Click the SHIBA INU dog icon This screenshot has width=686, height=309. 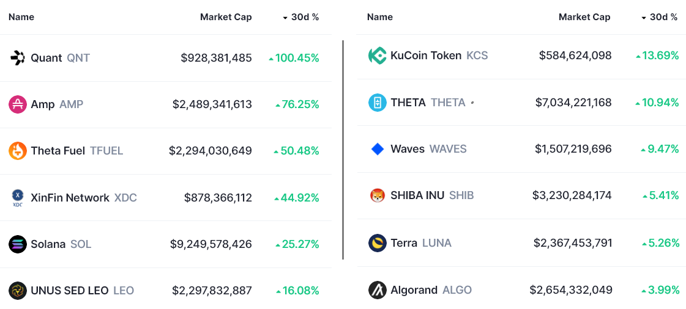[377, 195]
